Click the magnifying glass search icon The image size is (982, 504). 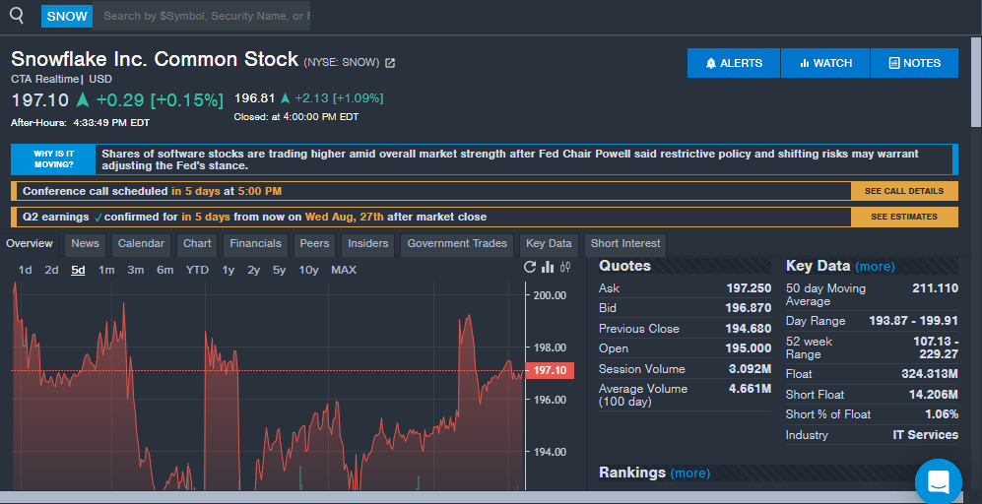point(17,16)
